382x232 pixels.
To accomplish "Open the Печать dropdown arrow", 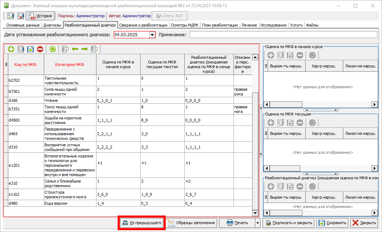I will tap(258, 223).
